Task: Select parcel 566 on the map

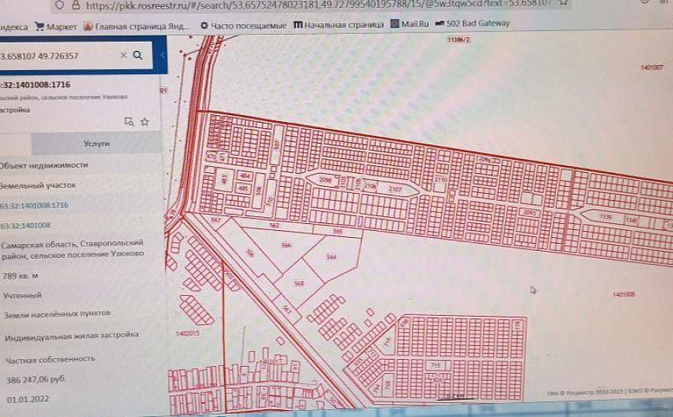Action: pos(286,245)
